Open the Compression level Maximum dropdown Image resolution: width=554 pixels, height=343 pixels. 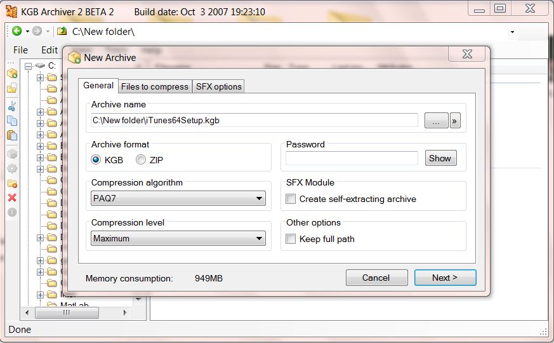point(178,238)
